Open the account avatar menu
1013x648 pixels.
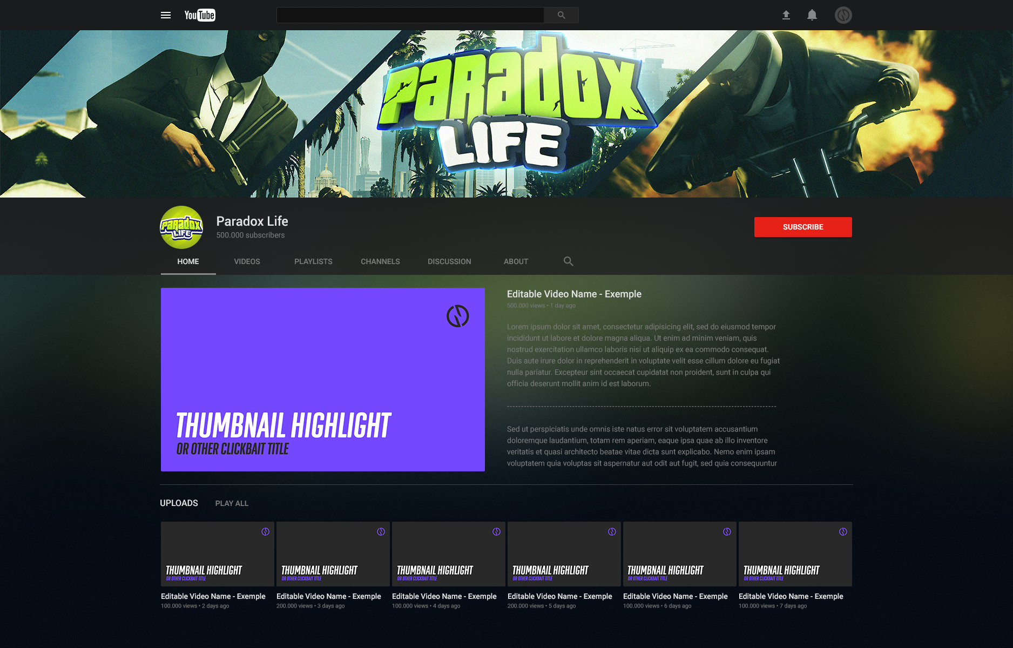tap(843, 15)
